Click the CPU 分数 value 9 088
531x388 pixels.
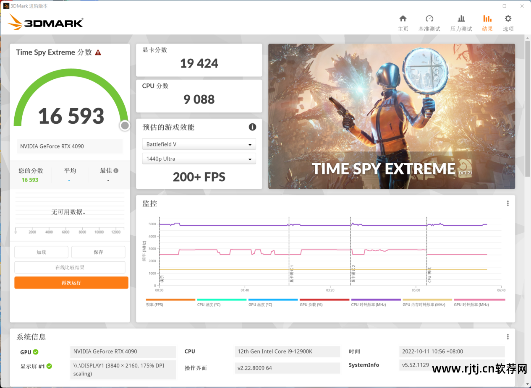point(199,99)
